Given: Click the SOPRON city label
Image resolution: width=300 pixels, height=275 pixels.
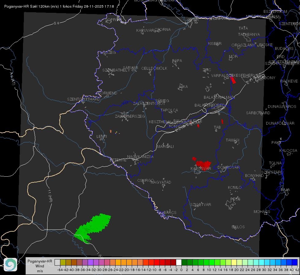Looking at the screenshot, I should tap(113, 20).
